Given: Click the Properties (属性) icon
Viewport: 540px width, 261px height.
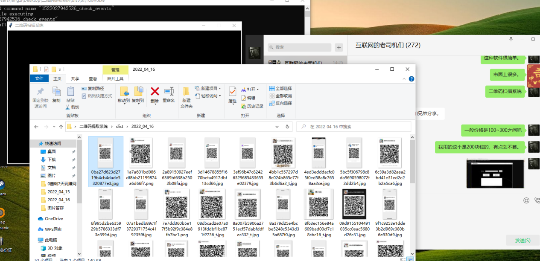Looking at the screenshot, I should 232,91.
